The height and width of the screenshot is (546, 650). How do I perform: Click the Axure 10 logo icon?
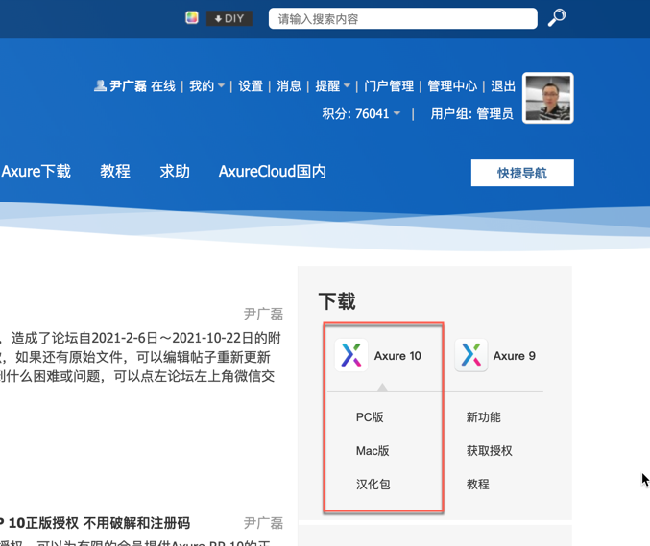point(351,355)
